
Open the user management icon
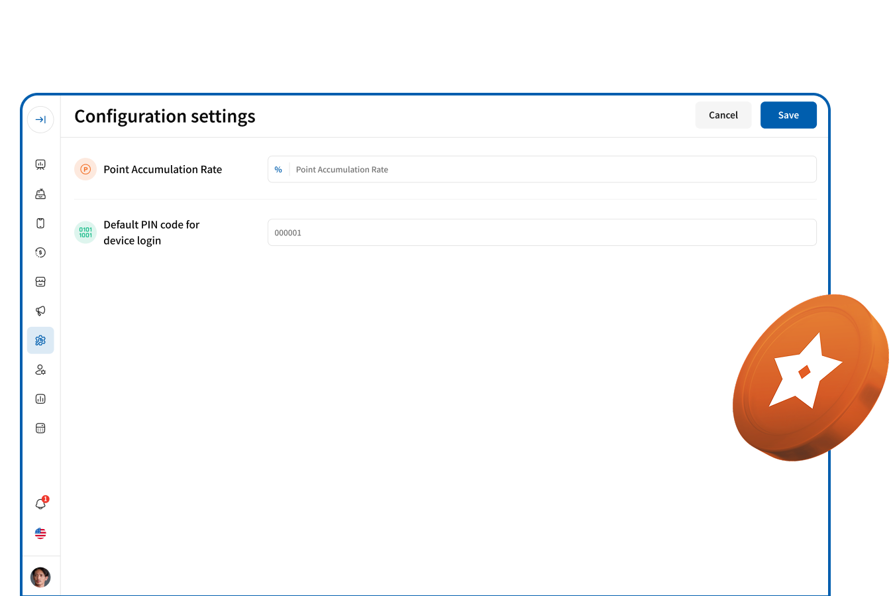[x=40, y=370]
